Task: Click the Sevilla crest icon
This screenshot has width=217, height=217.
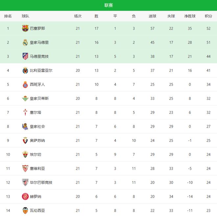Action: point(25,168)
